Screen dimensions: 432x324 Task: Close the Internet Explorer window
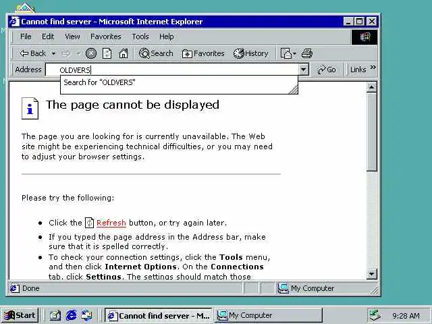[372, 21]
